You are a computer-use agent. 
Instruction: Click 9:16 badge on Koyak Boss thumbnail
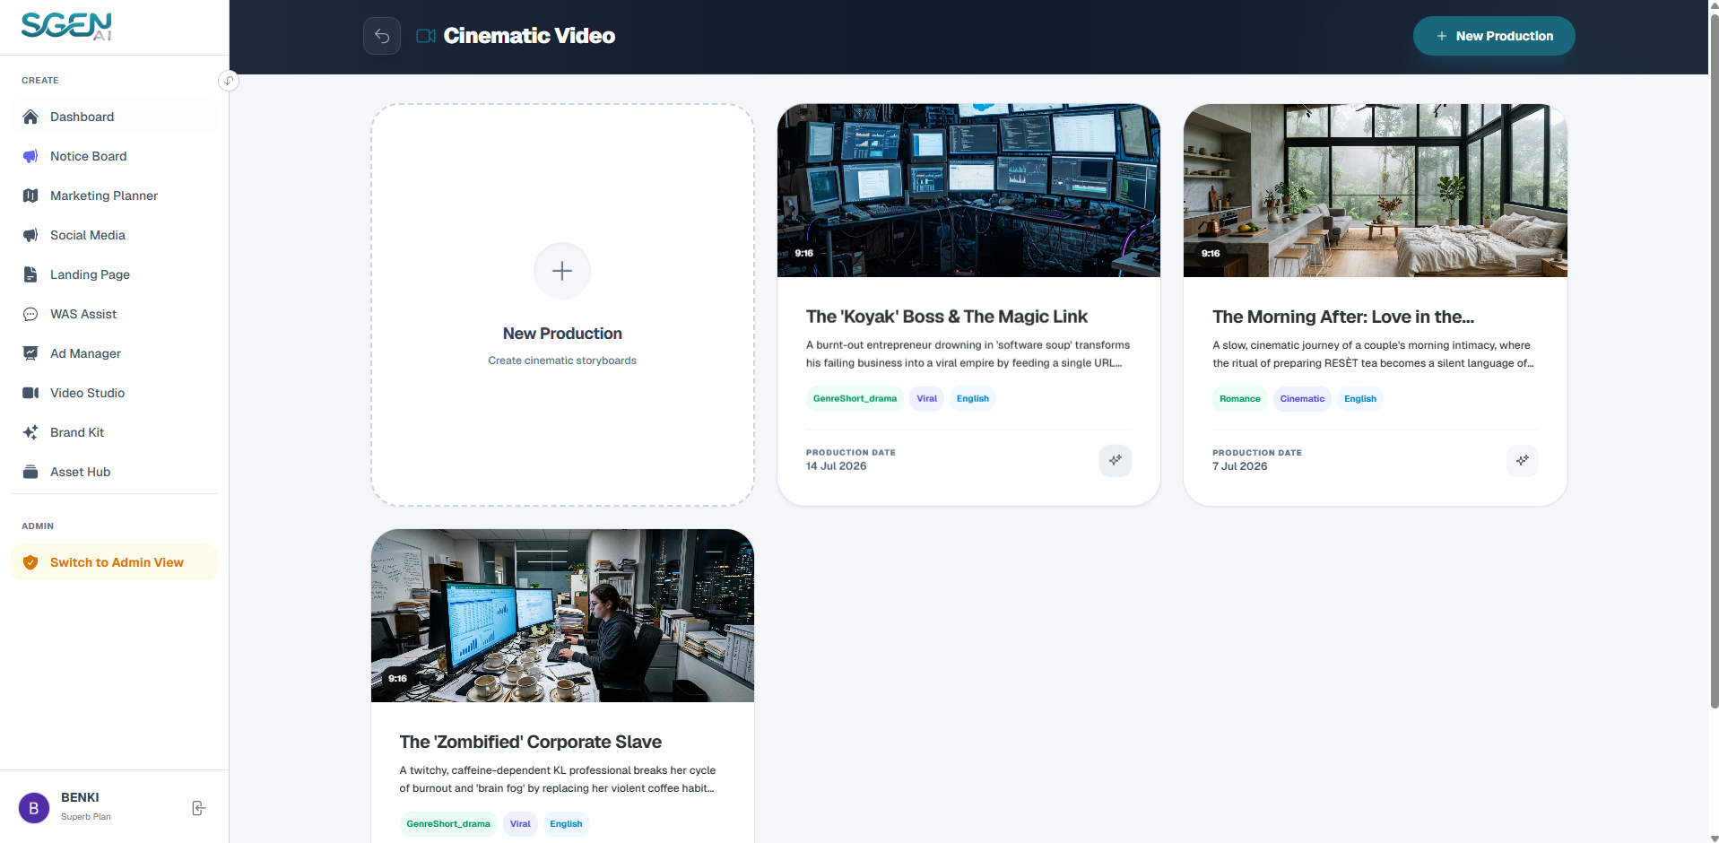804,253
